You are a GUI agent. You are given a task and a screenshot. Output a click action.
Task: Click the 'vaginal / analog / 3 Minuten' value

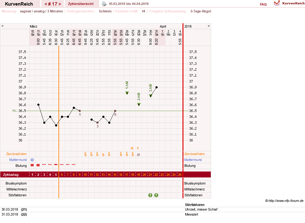[41, 11]
